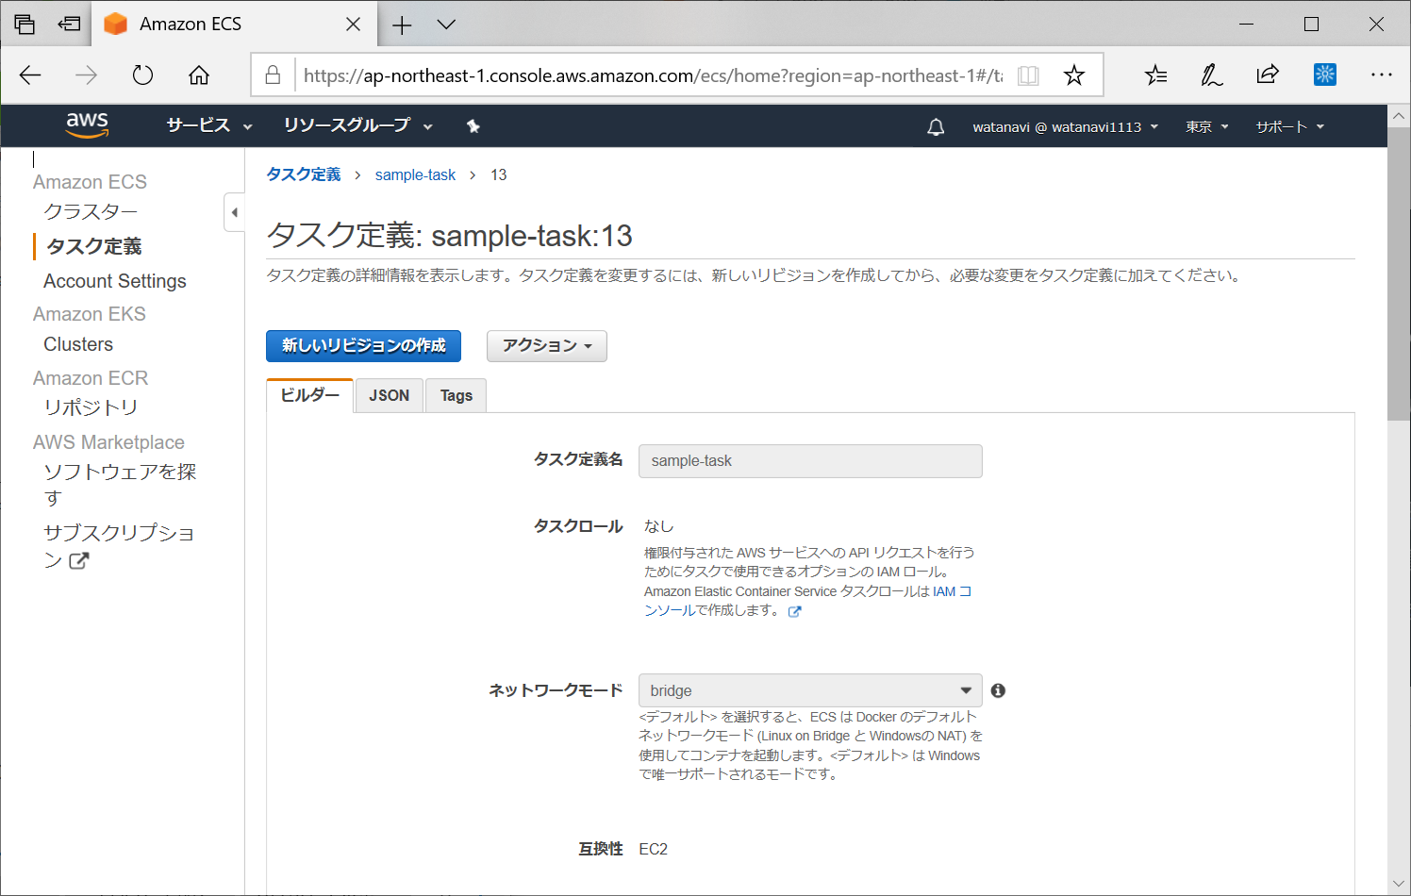Open the ネットワークモード bridge dropdown
The width and height of the screenshot is (1411, 896).
coord(810,690)
